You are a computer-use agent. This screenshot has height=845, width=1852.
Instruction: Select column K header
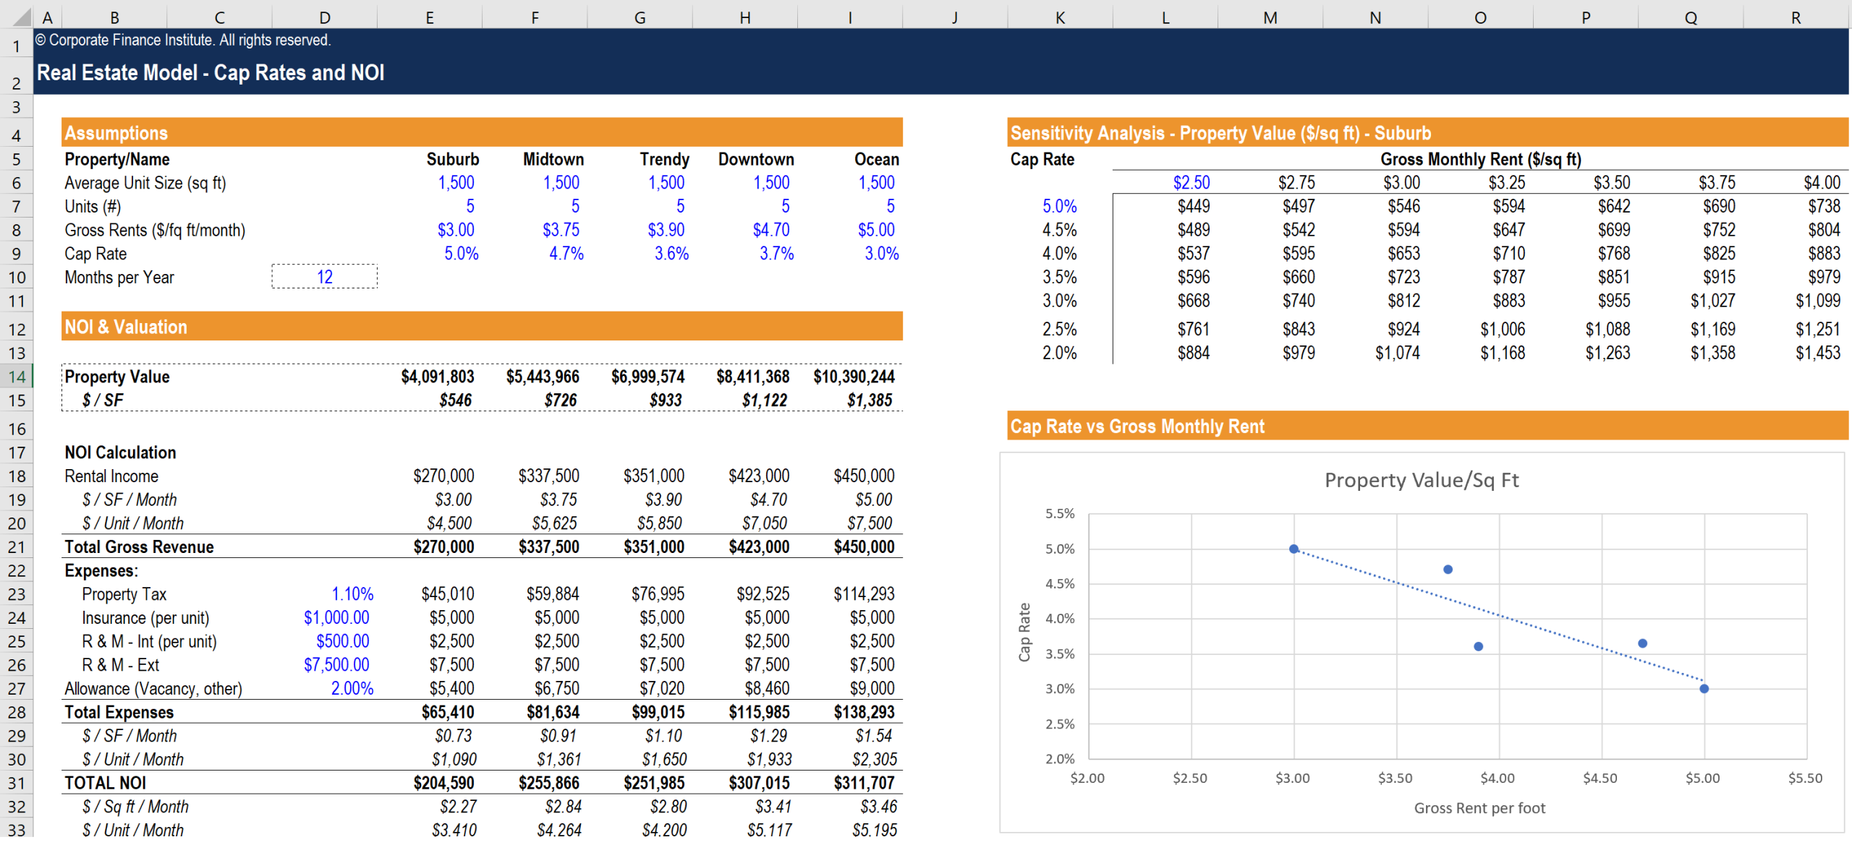pyautogui.click(x=1059, y=17)
